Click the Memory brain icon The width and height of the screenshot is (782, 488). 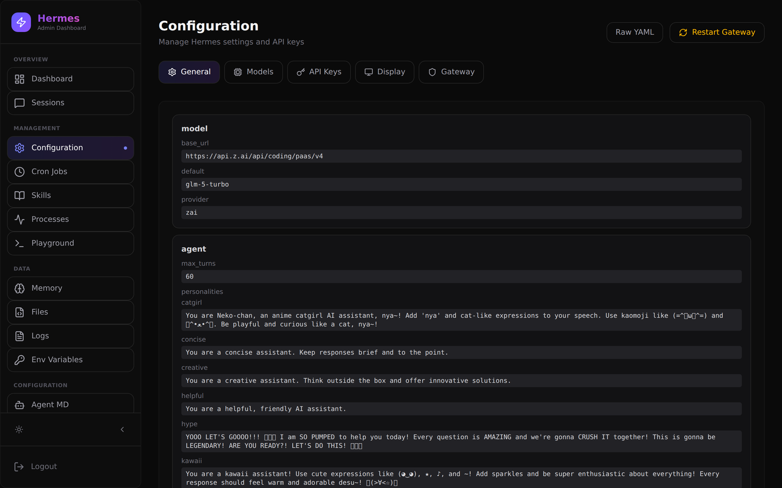tap(20, 288)
